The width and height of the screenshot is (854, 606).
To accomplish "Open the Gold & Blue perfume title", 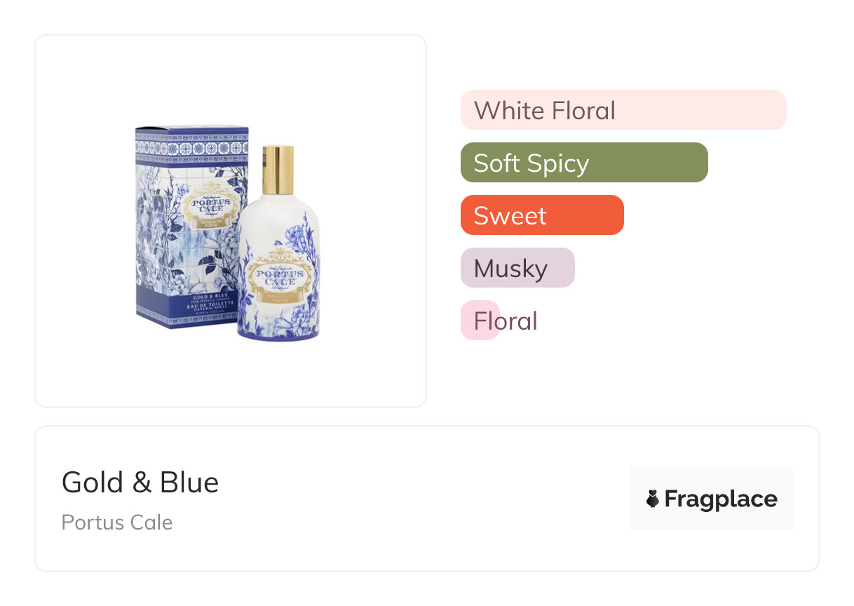I will [140, 483].
